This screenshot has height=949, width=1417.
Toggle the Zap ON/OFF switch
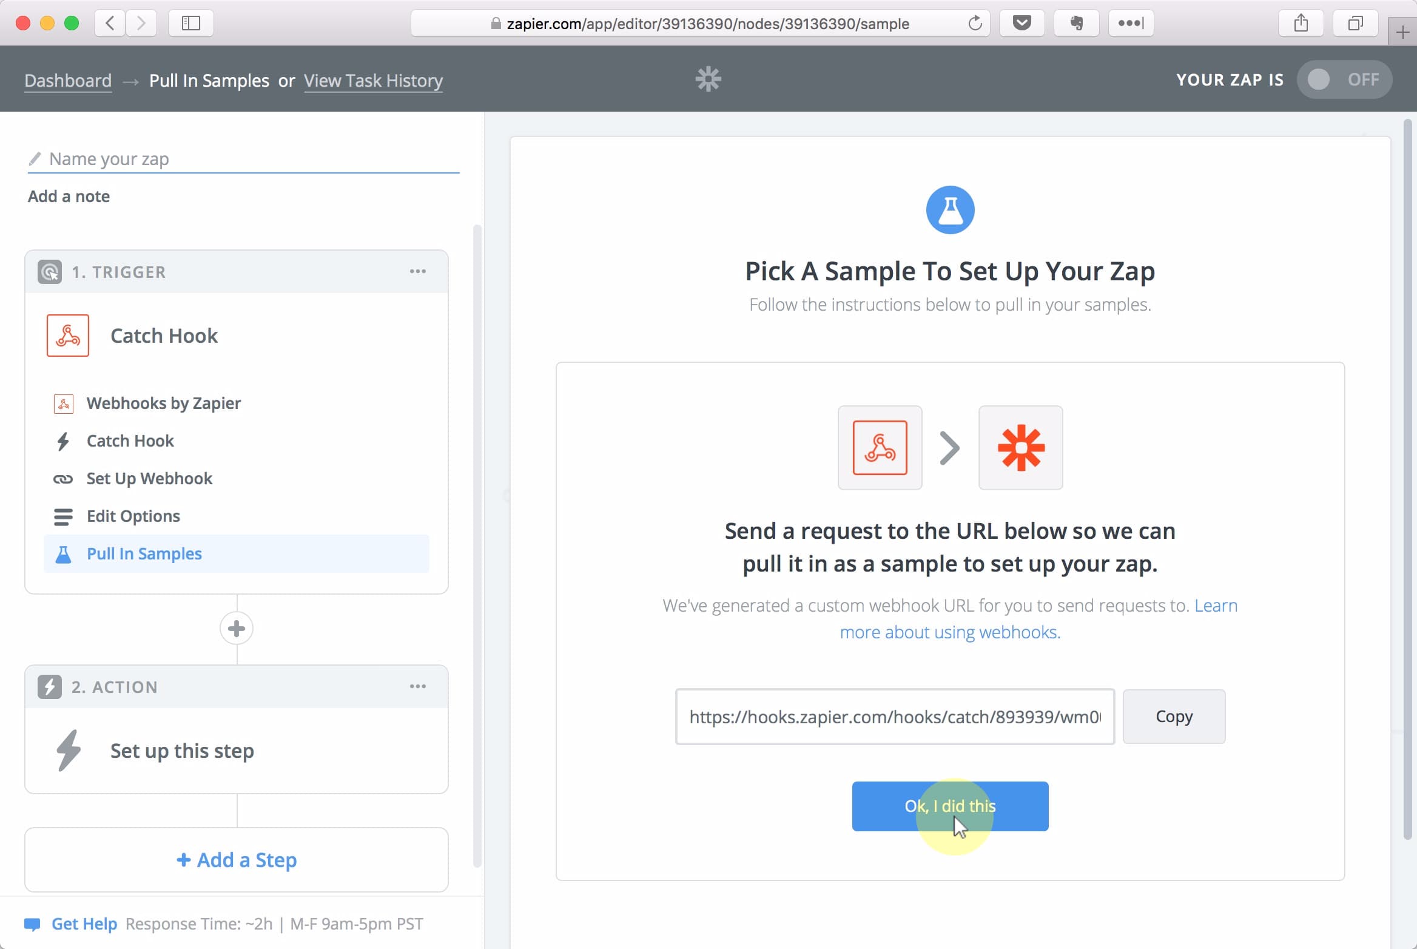[x=1339, y=79]
